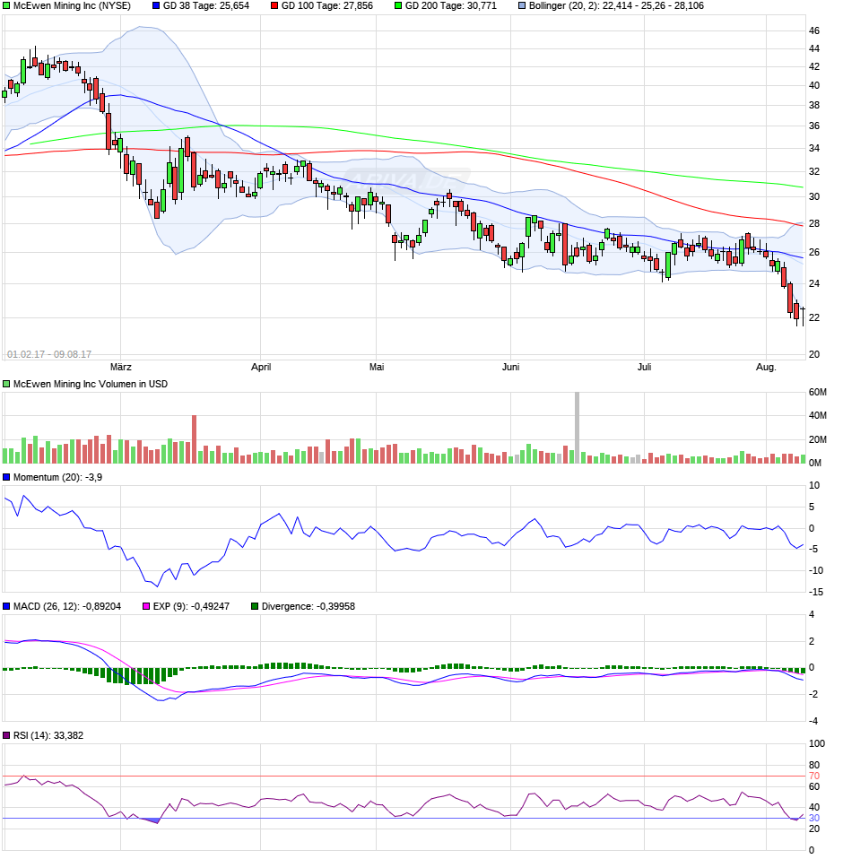Click the green McEwen Mining Inc legend swatch

(6, 6)
